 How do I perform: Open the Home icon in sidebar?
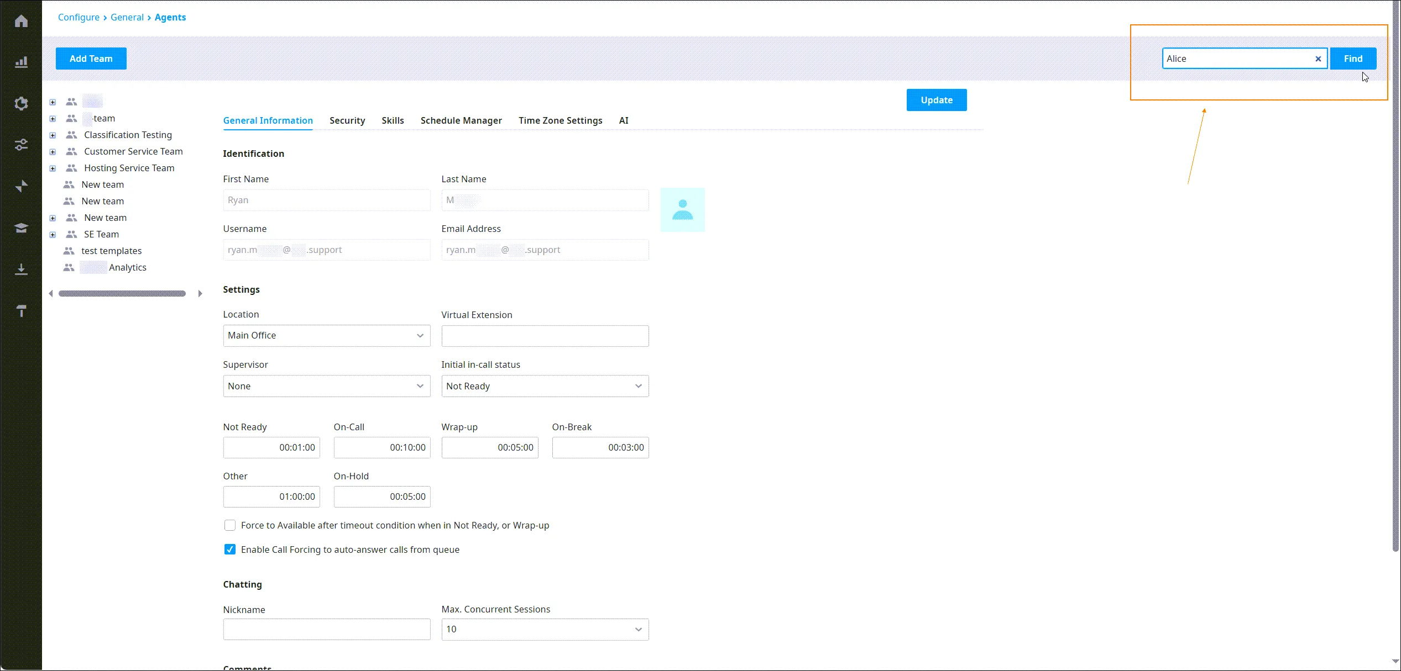click(x=21, y=21)
